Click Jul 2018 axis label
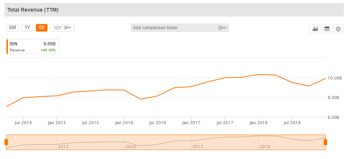The height and width of the screenshot is (159, 349). tap(292, 123)
